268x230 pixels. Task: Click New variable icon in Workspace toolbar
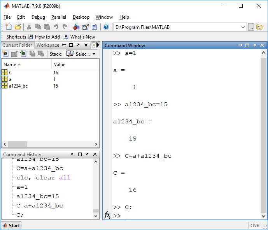click(x=5, y=54)
